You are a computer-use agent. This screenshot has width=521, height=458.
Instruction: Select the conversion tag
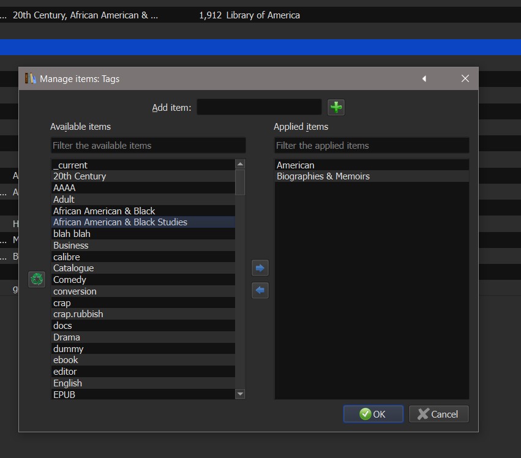pyautogui.click(x=143, y=291)
